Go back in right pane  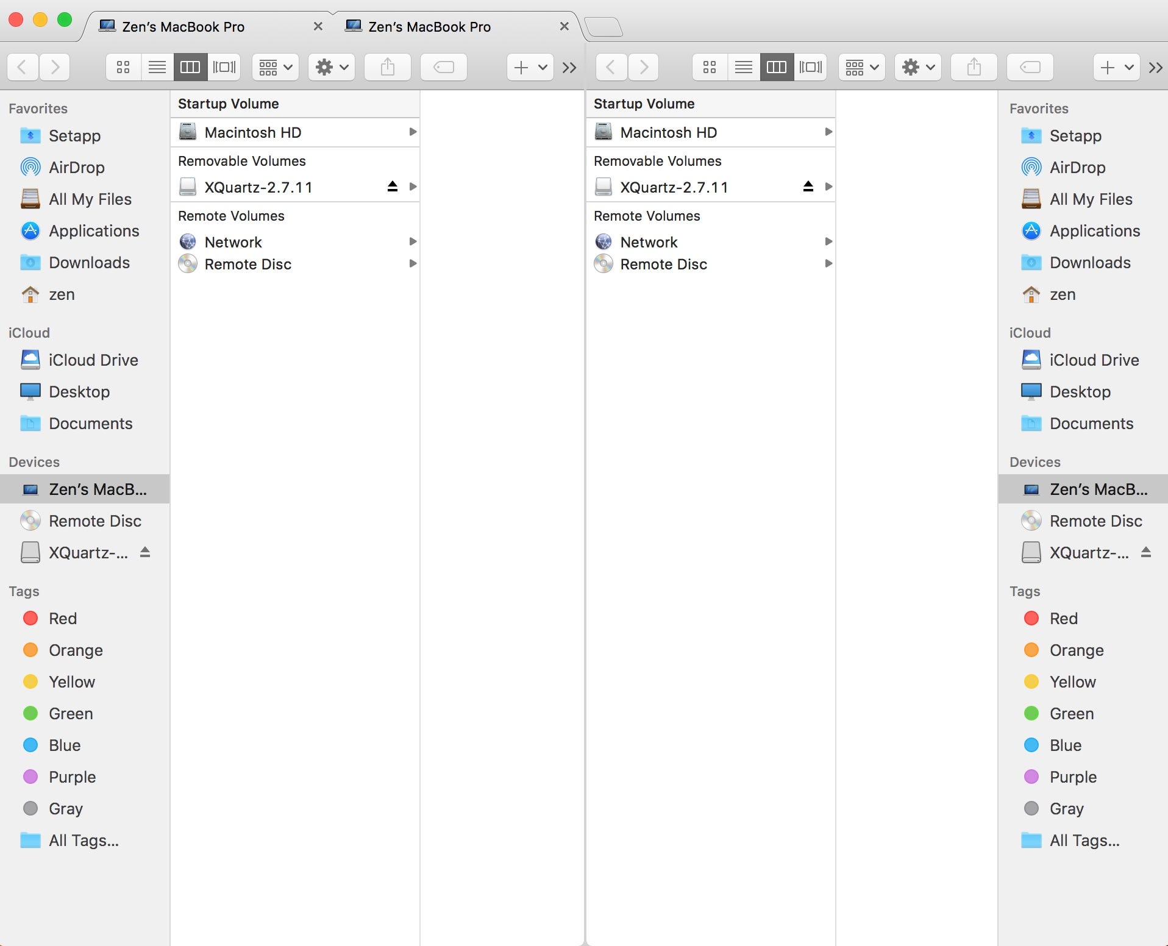(611, 67)
